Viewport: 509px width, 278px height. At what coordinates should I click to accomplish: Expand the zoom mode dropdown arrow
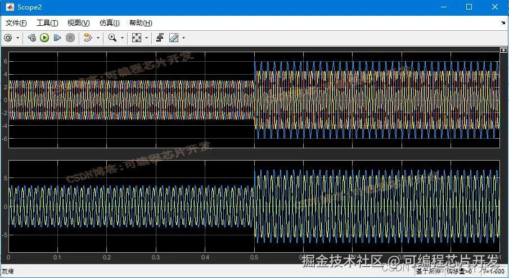(122, 38)
